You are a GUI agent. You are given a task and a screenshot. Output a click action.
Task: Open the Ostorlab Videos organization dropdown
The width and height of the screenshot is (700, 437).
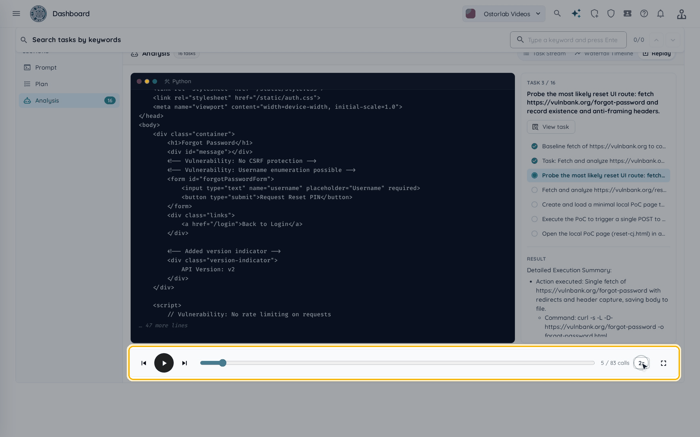point(504,14)
